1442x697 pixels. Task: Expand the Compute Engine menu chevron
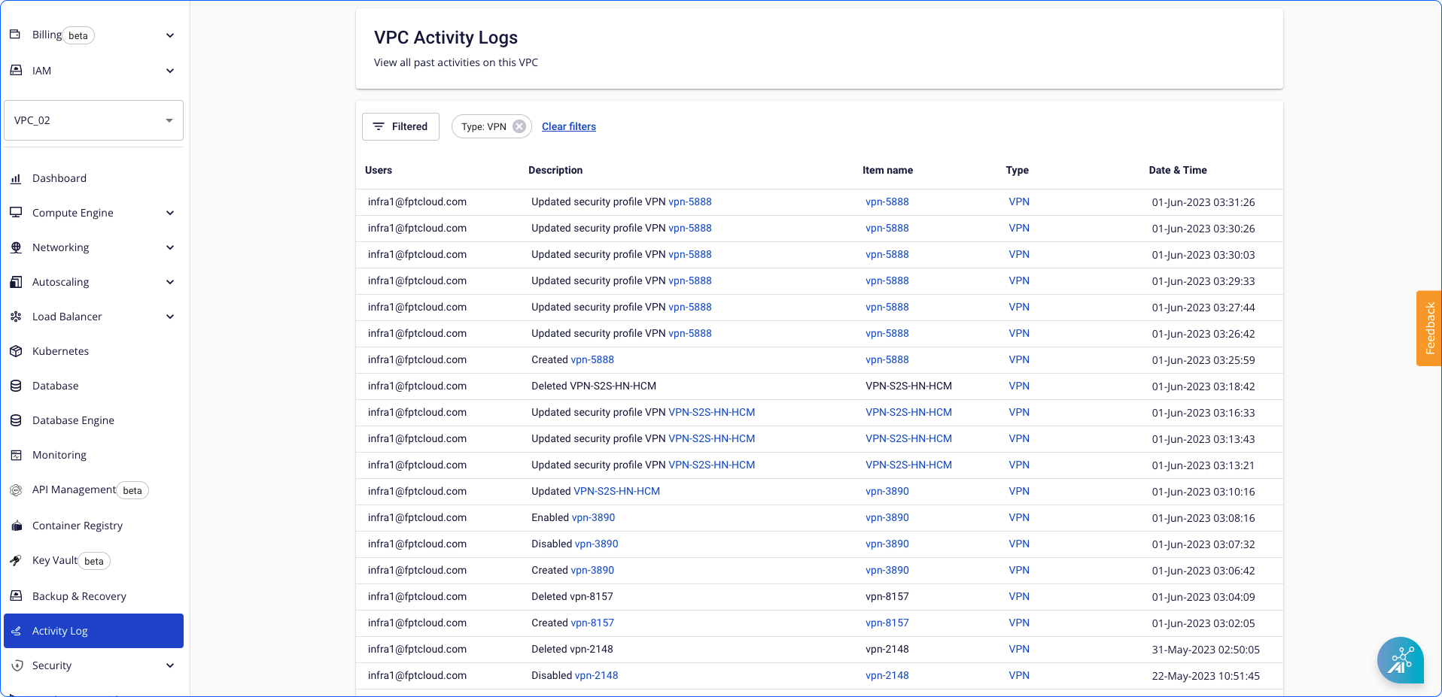click(170, 213)
